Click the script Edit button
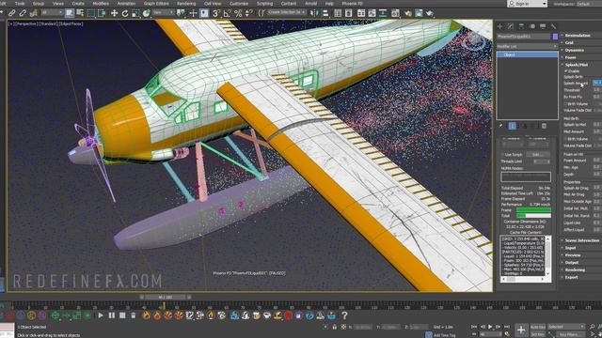Image resolution: width=602 pixels, height=338 pixels. [537, 154]
